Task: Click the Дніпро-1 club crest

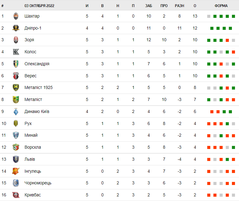Action: pyautogui.click(x=16, y=28)
